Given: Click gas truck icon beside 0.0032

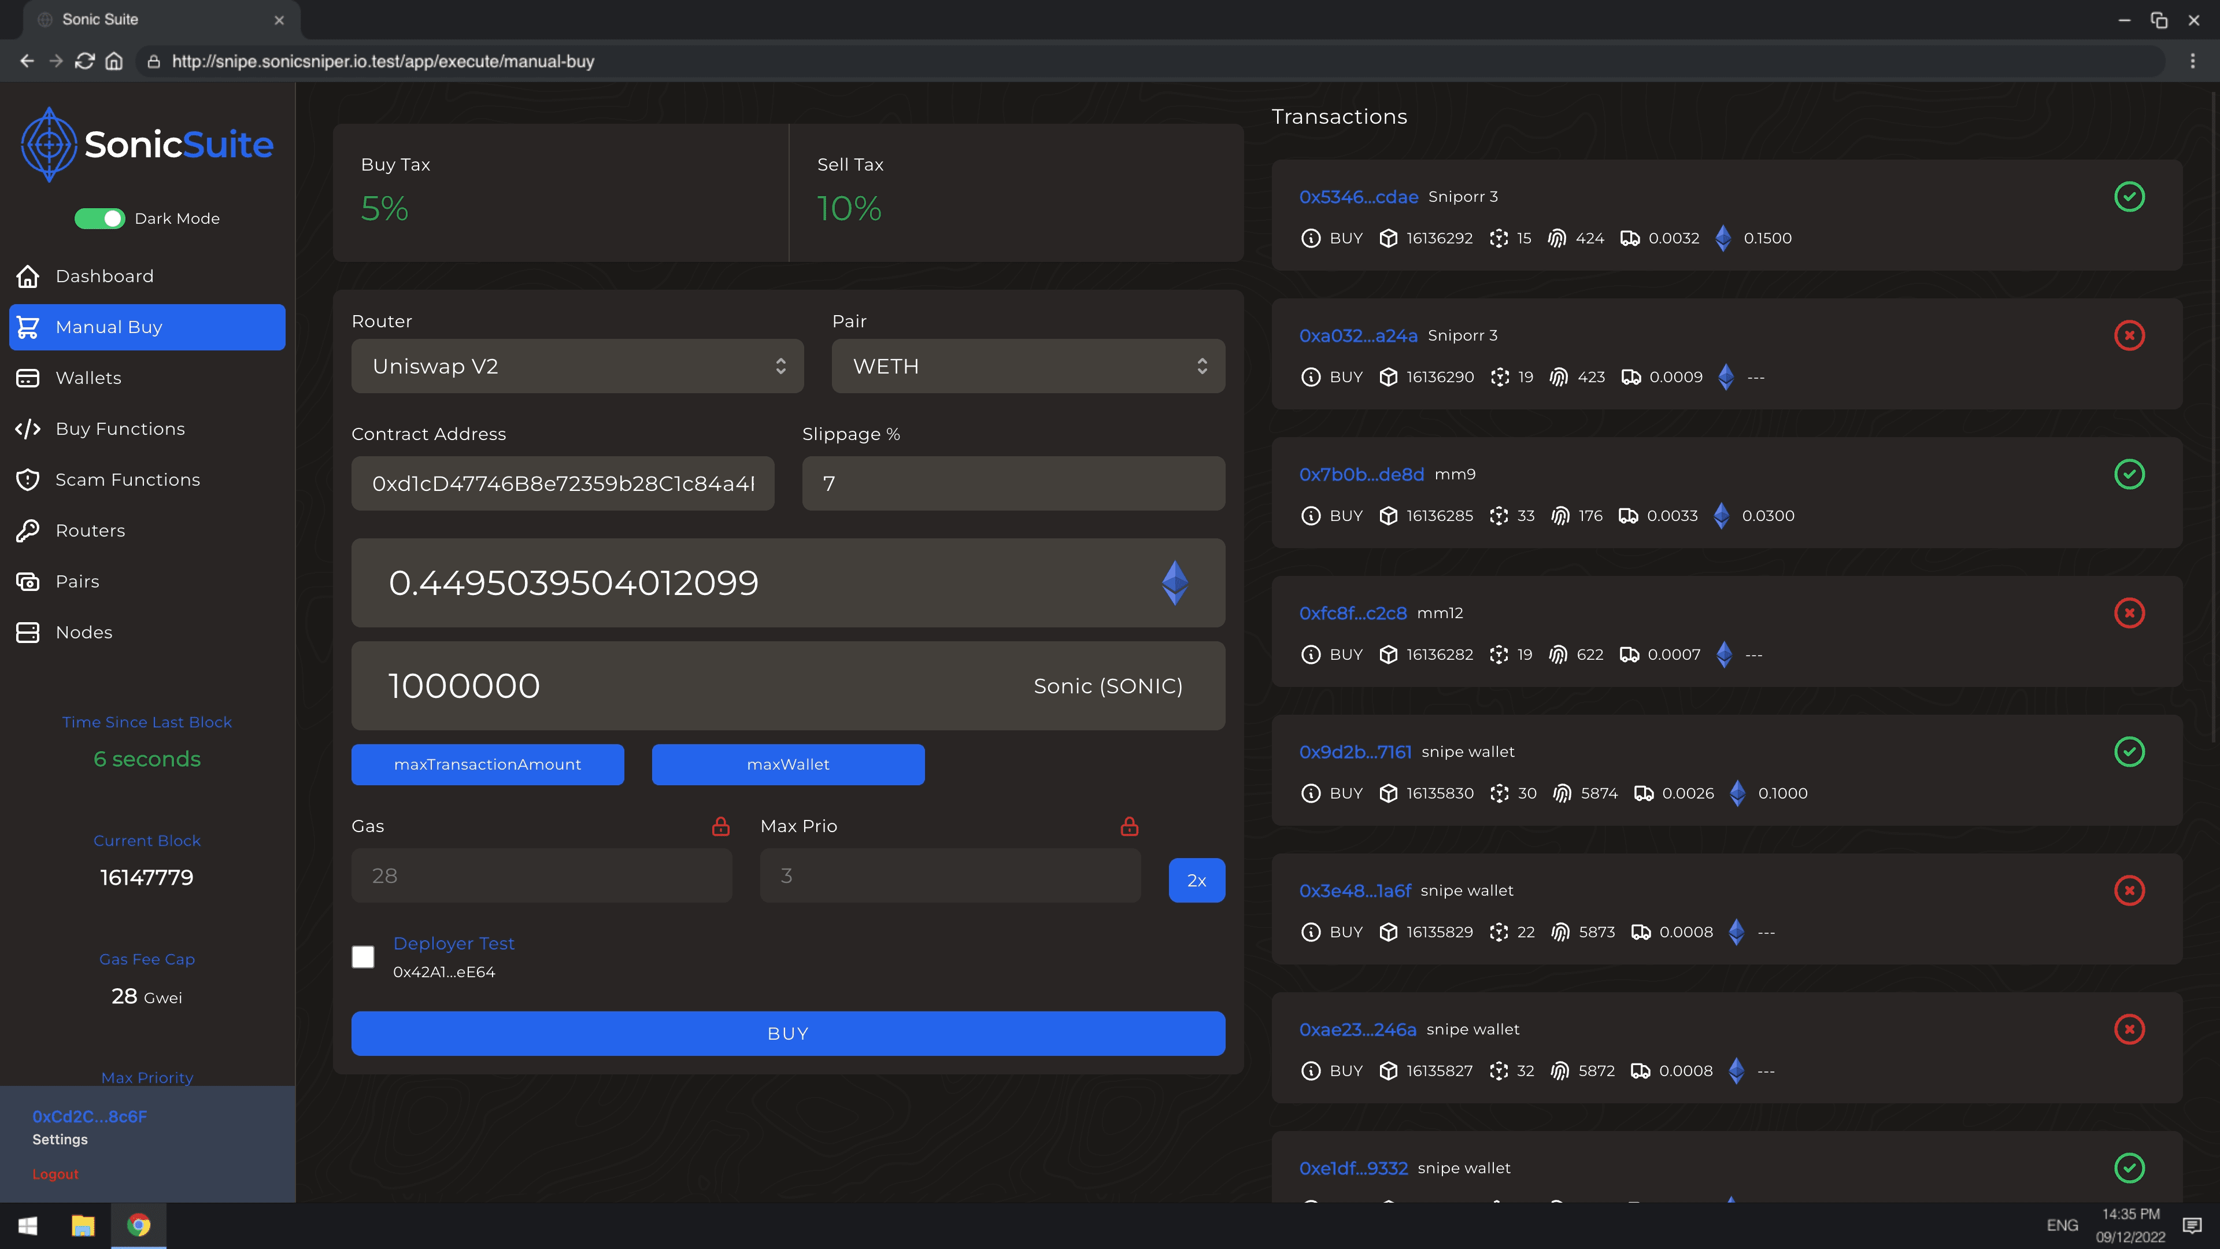Looking at the screenshot, I should point(1630,238).
